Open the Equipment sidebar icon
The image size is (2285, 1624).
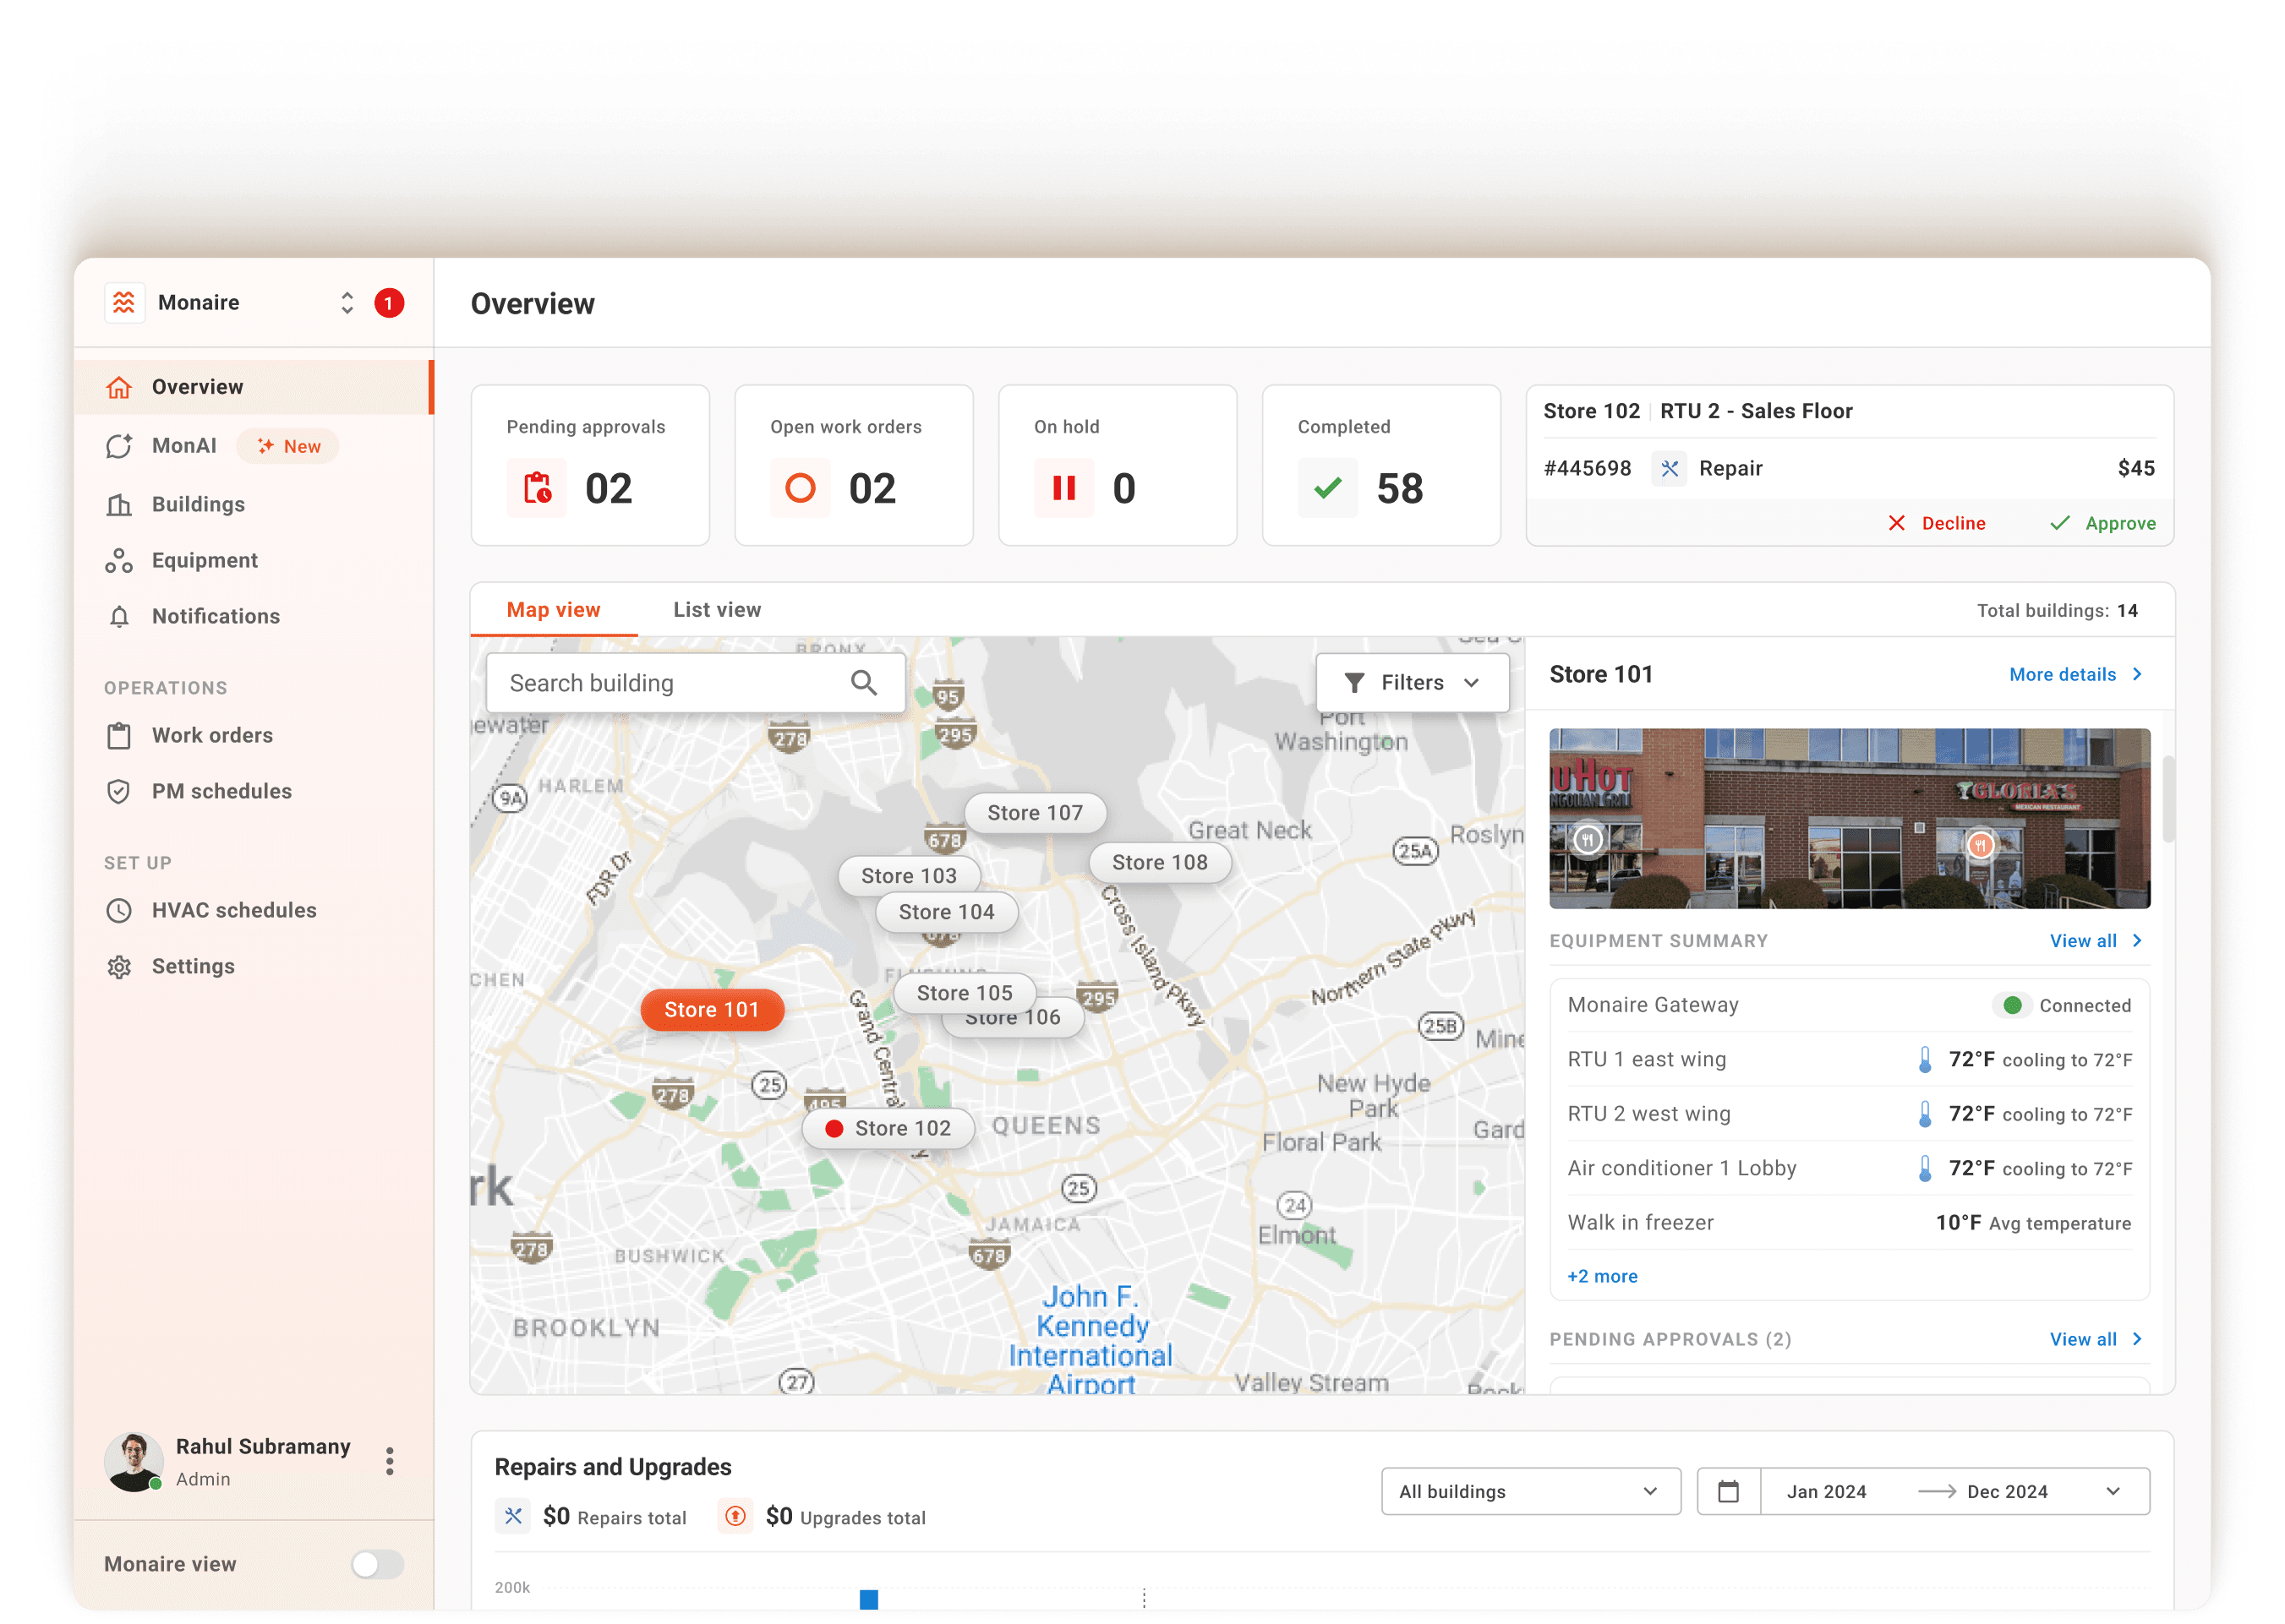[119, 561]
